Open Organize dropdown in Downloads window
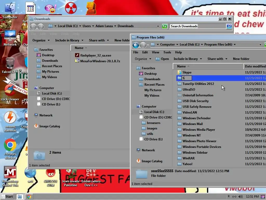The width and height of the screenshot is (266, 200). [x=41, y=40]
